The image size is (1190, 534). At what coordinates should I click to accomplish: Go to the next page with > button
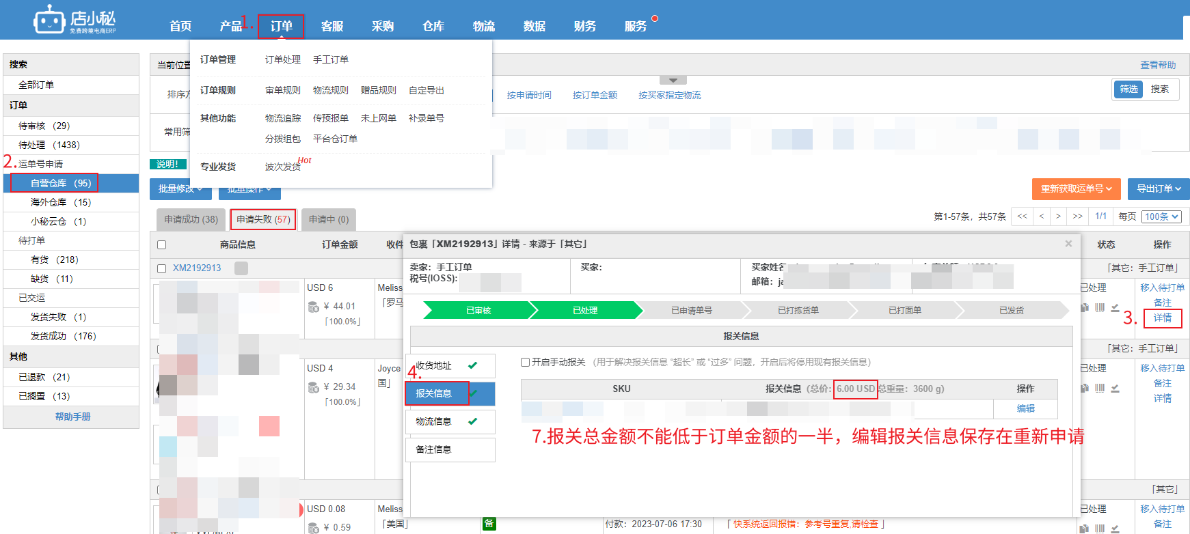[1058, 216]
